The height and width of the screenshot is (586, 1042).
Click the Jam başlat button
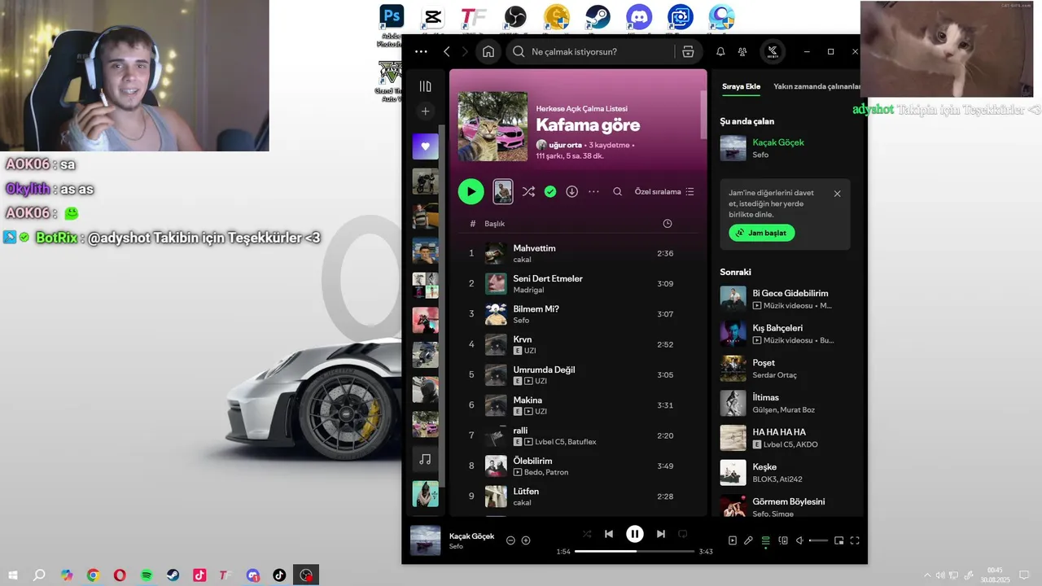[761, 233]
